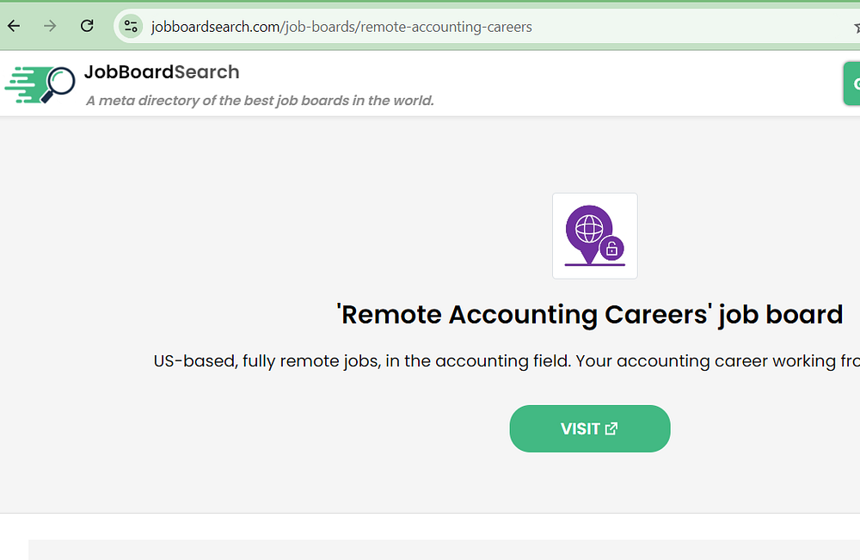Click the purple globe pin in the board logo
Image resolution: width=860 pixels, height=560 pixels.
point(588,231)
